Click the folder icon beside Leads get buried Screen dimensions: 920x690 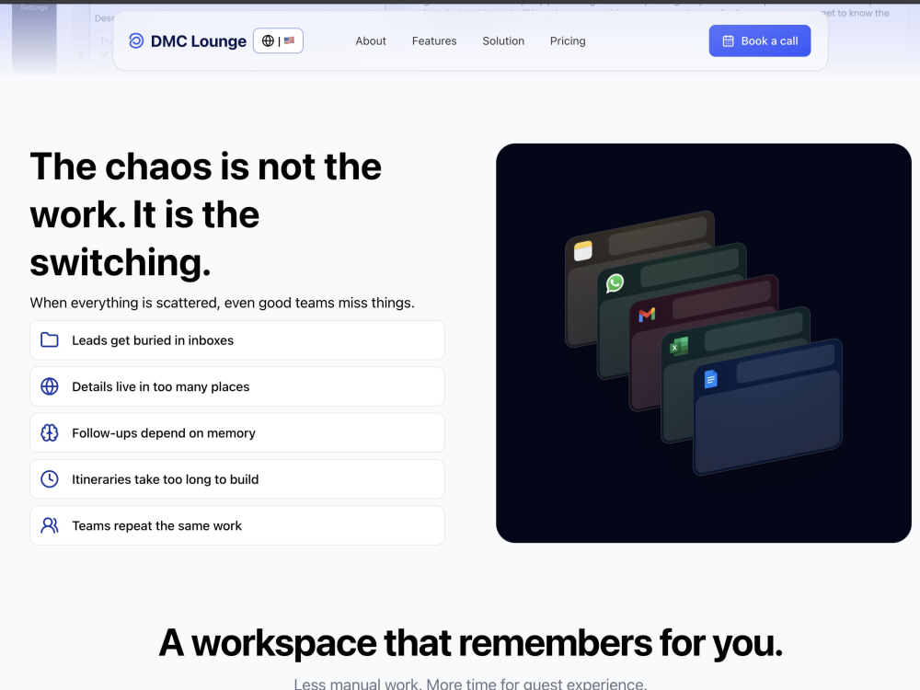pos(50,340)
